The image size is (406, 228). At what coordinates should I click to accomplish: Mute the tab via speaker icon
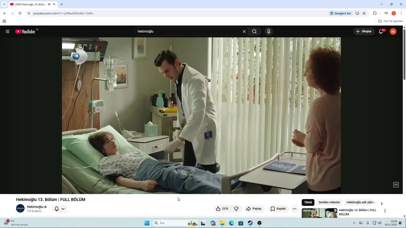(49, 4)
